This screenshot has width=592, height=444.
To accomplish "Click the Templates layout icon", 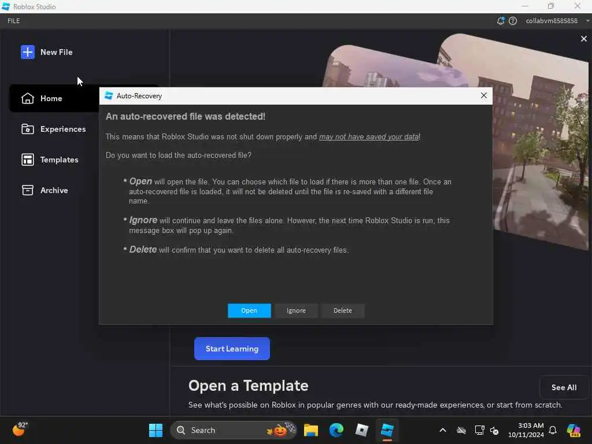I will 28,160.
